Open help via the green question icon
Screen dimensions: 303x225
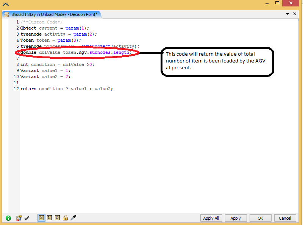click(x=8, y=218)
